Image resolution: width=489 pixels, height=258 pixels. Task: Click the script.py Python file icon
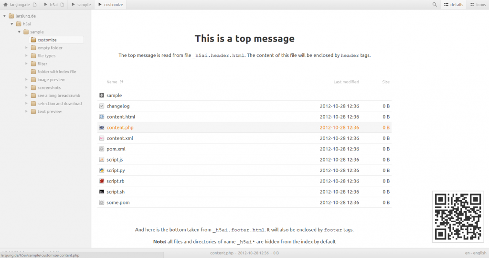coord(101,171)
